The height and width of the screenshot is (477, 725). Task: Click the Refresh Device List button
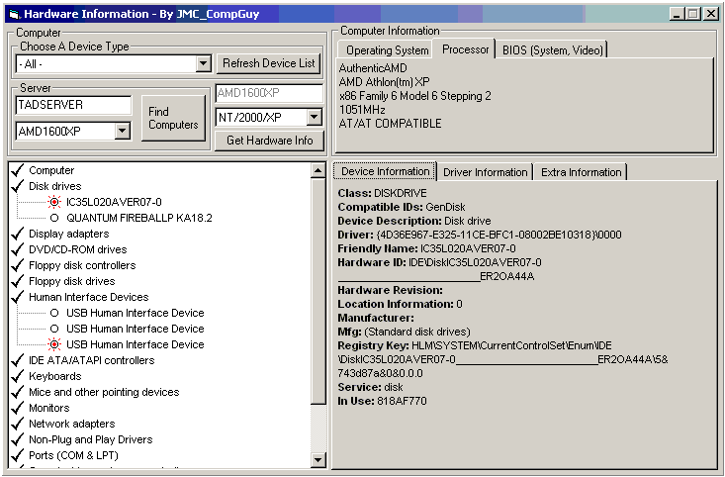click(x=269, y=63)
